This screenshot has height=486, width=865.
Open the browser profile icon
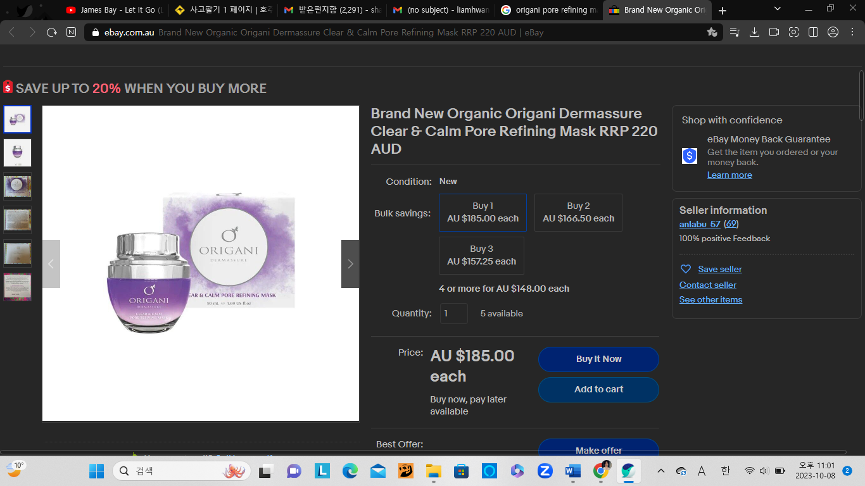[x=833, y=32]
